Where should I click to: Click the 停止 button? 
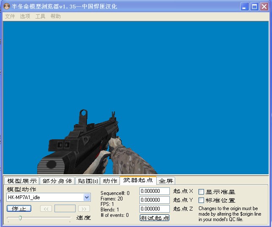(x=19, y=208)
